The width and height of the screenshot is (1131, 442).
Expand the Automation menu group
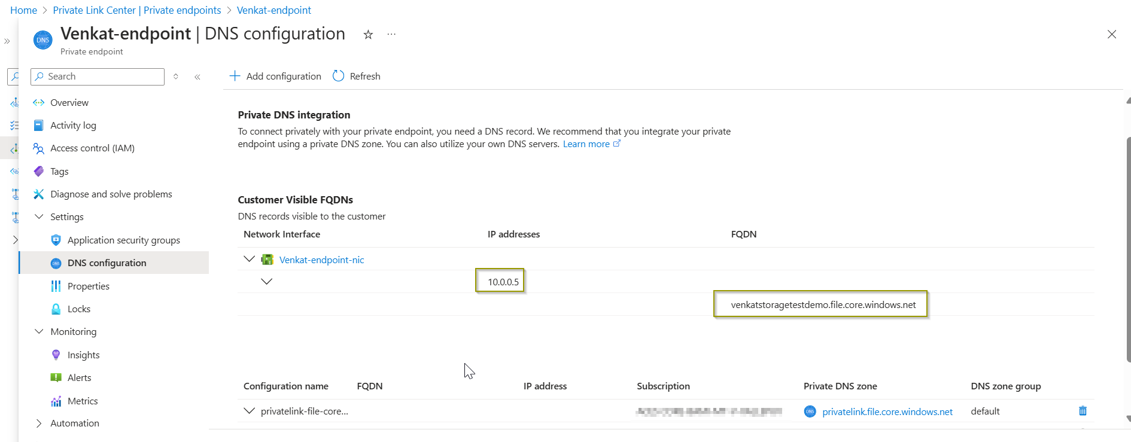click(39, 423)
